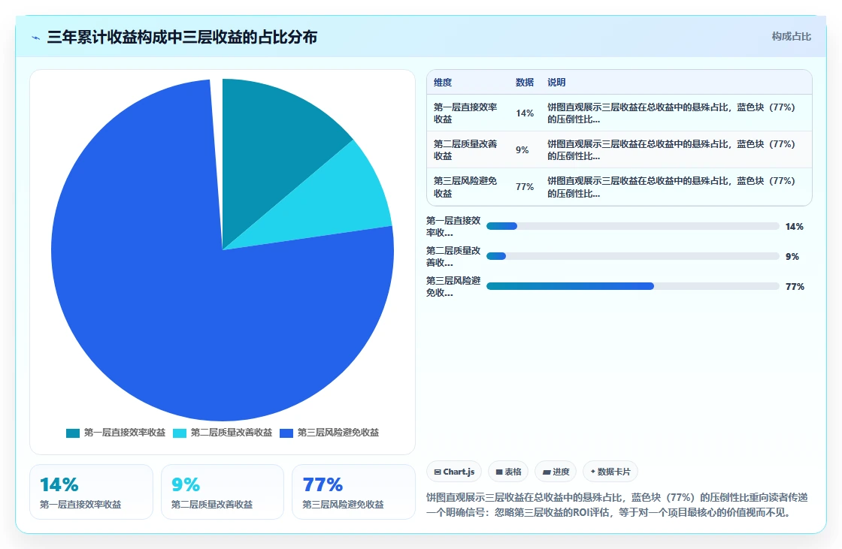Click the 77% label beside third progress bar
The height and width of the screenshot is (549, 842).
coord(795,287)
